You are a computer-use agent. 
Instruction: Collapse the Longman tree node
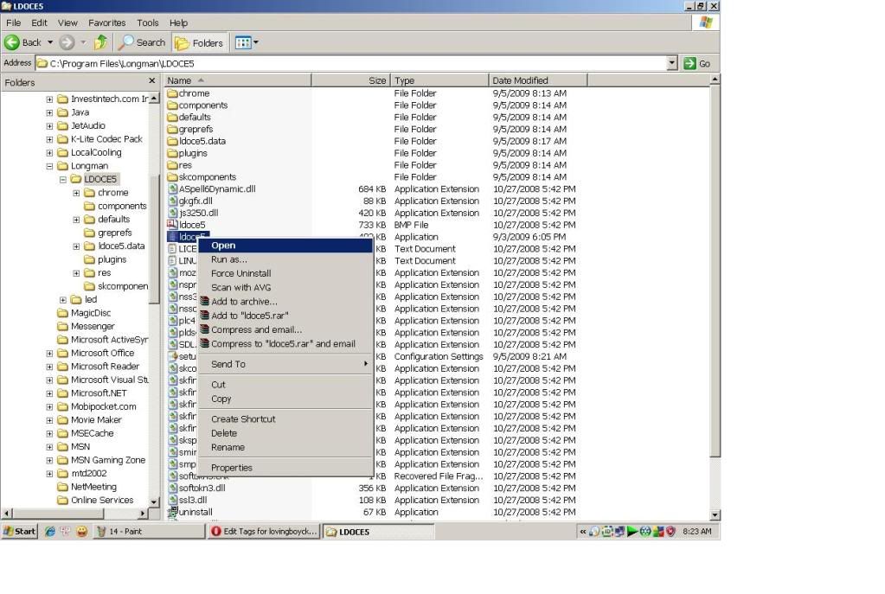[x=49, y=166]
